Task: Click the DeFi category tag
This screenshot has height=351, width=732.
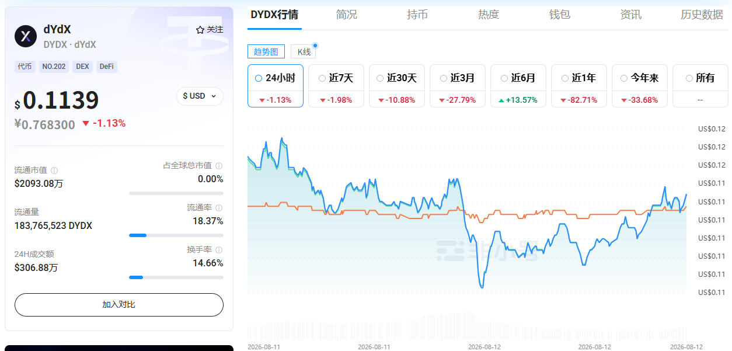Action: pyautogui.click(x=107, y=67)
